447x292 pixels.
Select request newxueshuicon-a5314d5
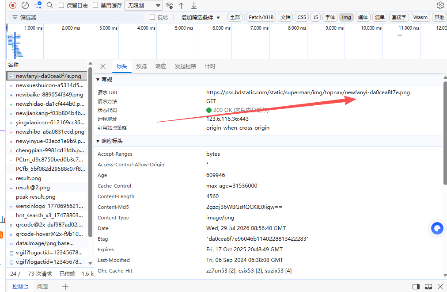[x=46, y=85]
